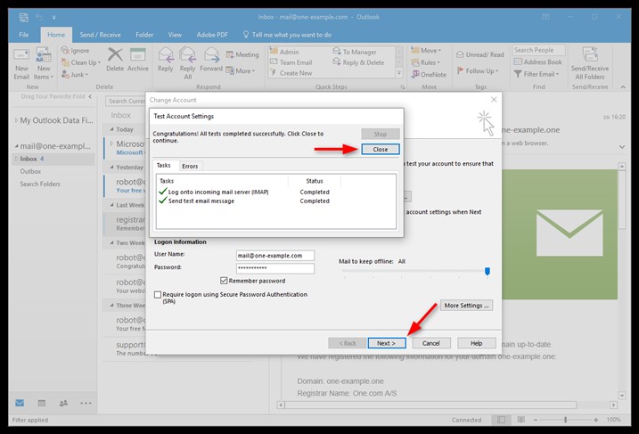Screen dimensions: 639x434
Task: Open the New Items icon
Action: coord(44,55)
